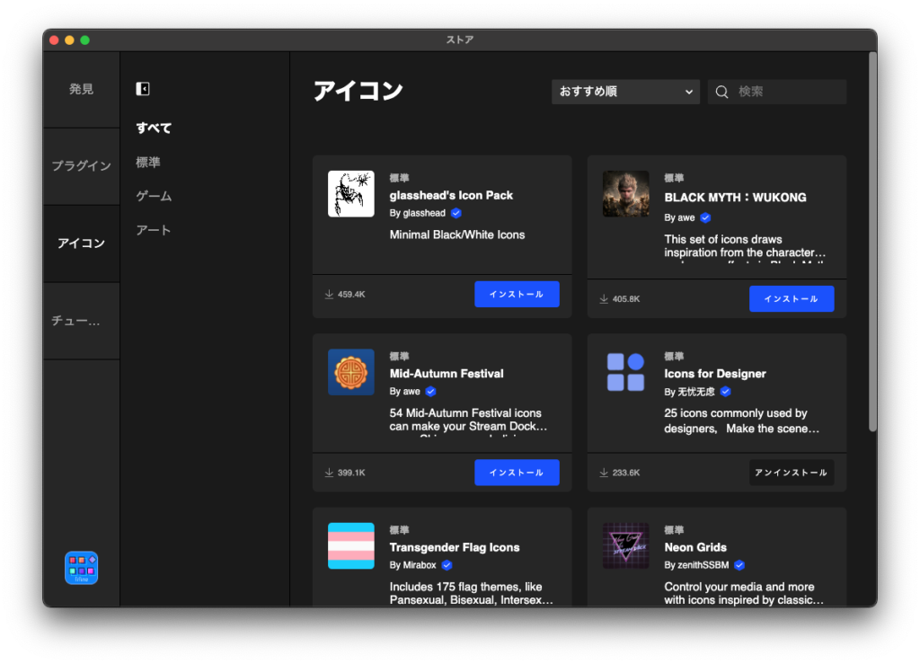This screenshot has height=664, width=920.
Task: Open the Icons for Designer pack thumbnail
Action: click(625, 371)
